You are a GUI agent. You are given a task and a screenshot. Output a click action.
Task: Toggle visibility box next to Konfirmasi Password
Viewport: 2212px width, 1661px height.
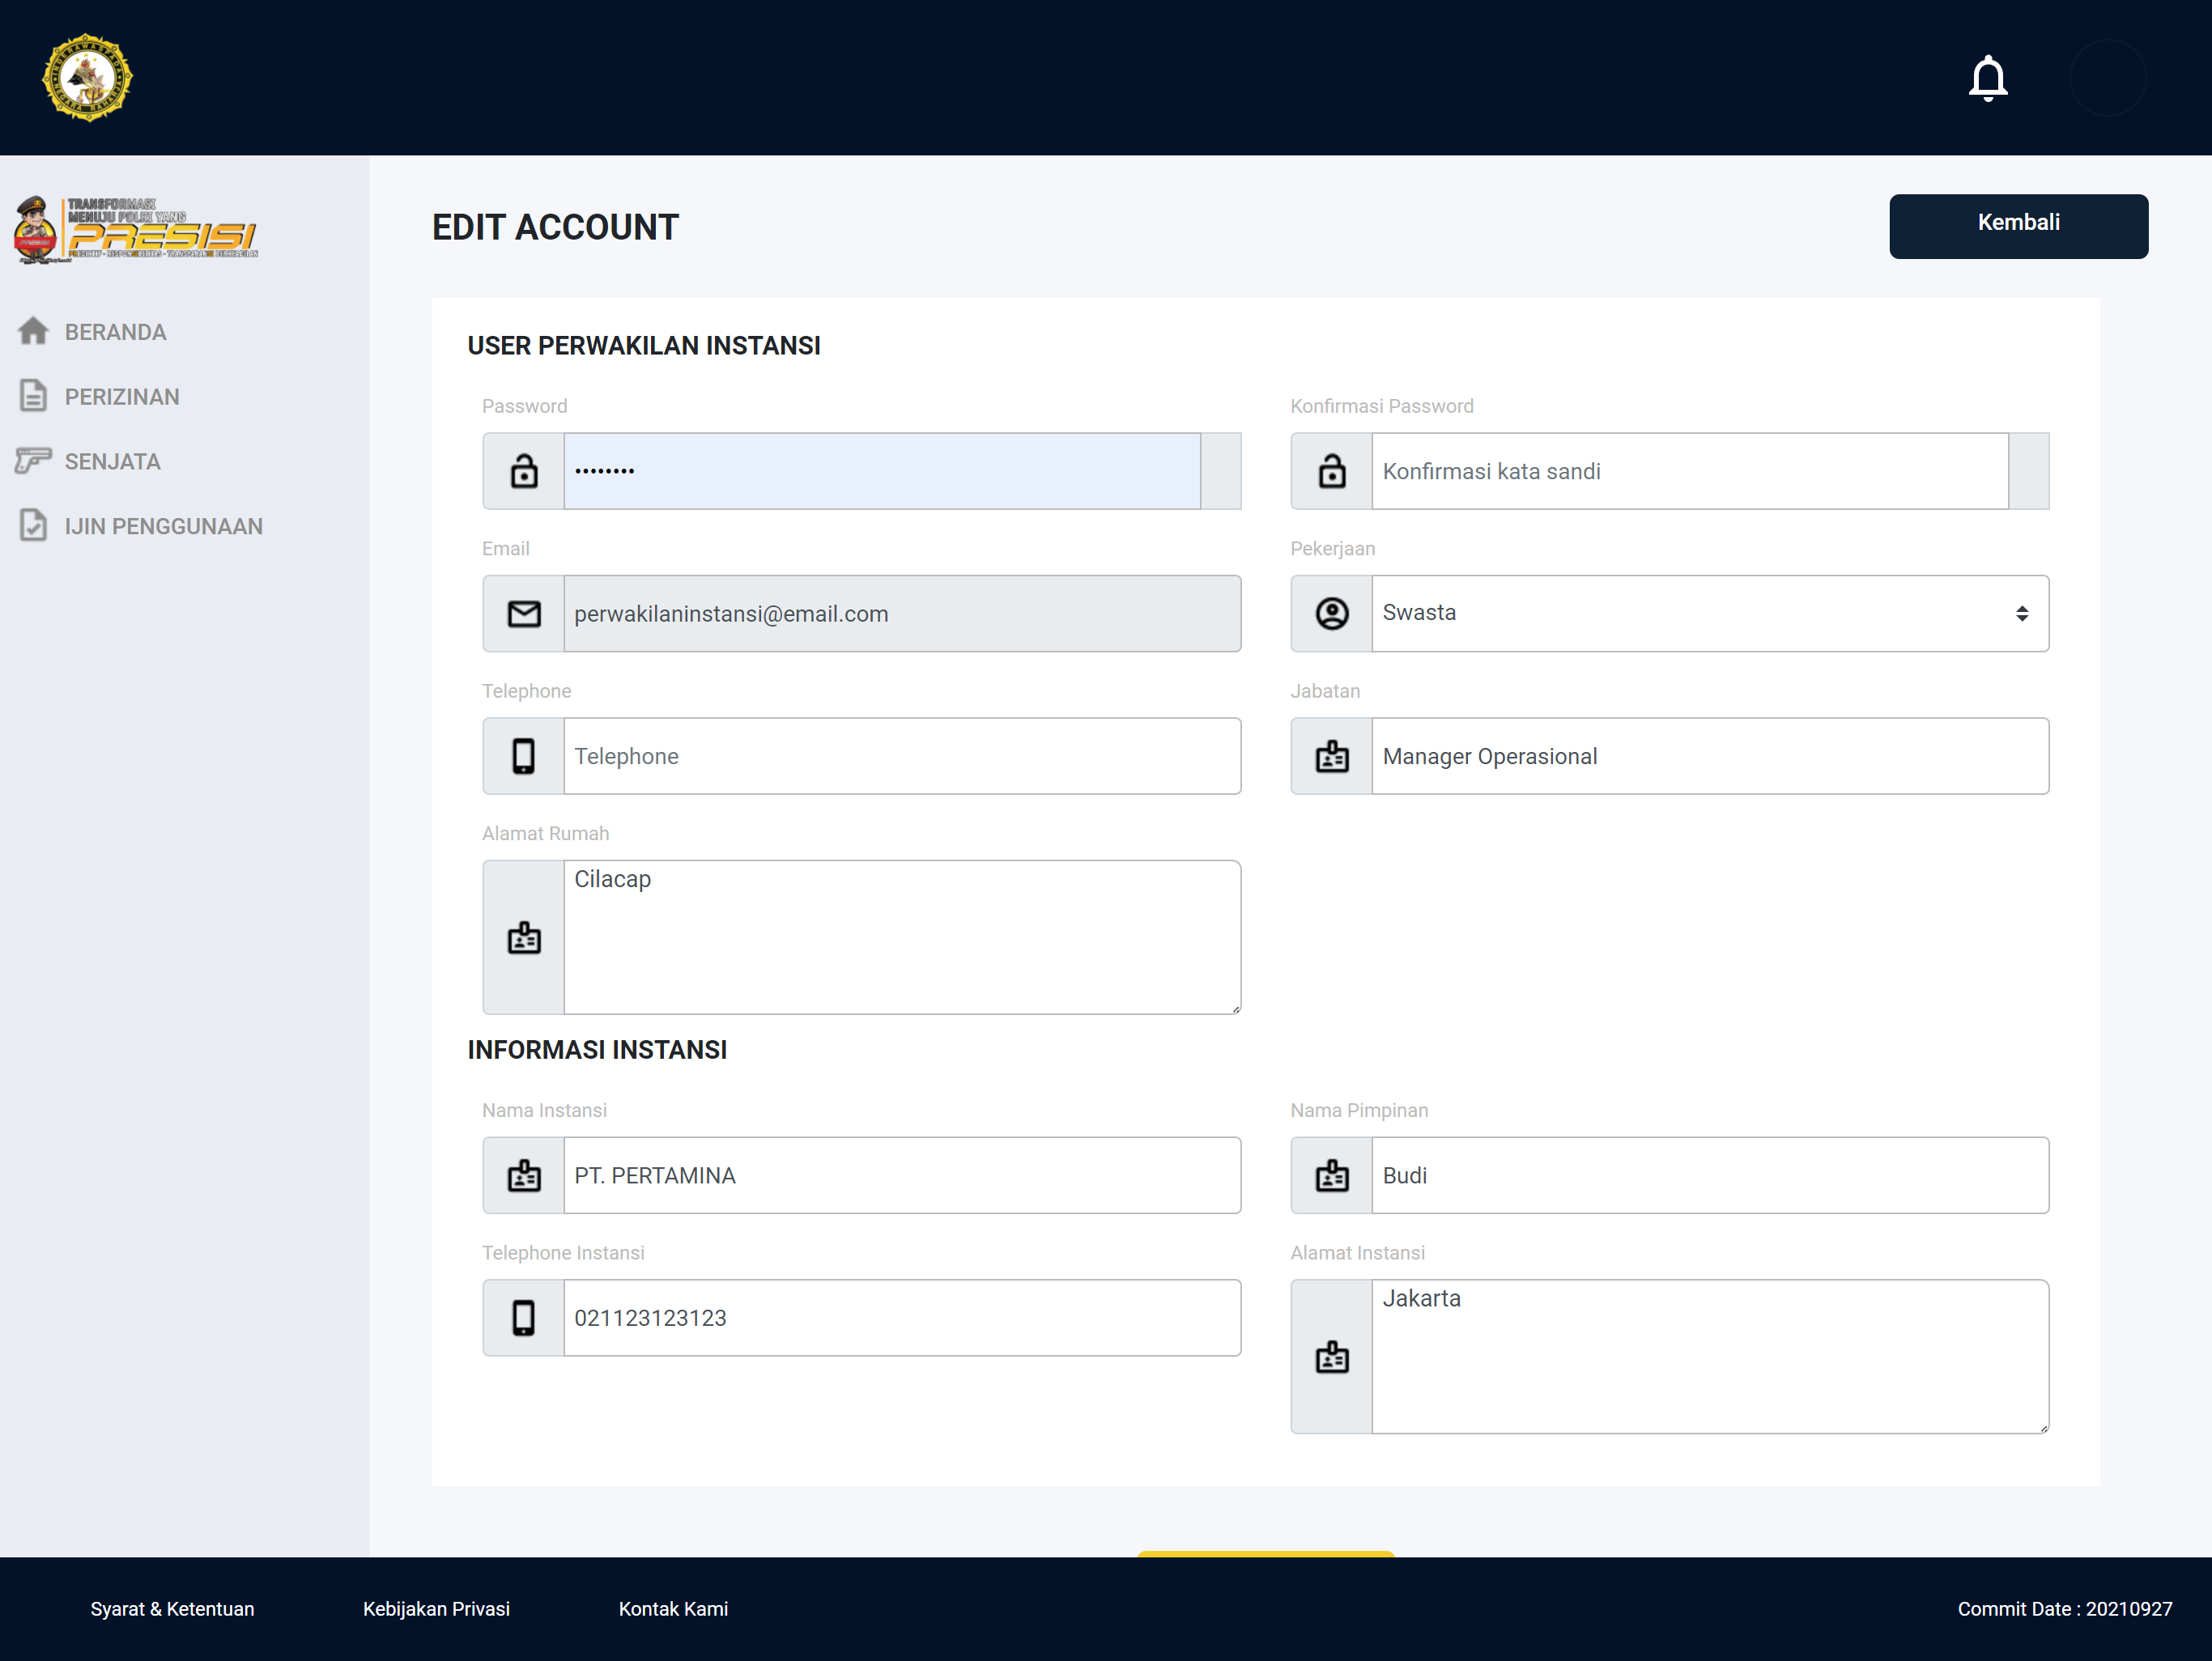(2028, 471)
